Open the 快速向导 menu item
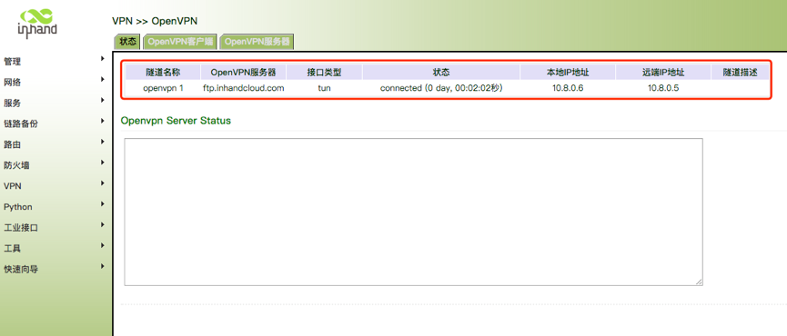Viewport: 787px width, 336px height. point(21,270)
